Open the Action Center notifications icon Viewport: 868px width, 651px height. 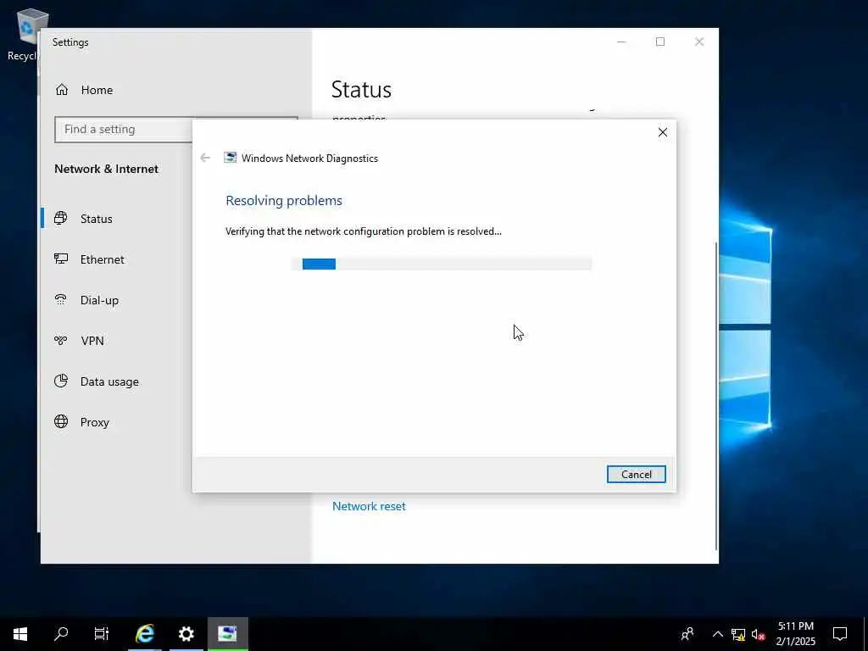click(840, 634)
